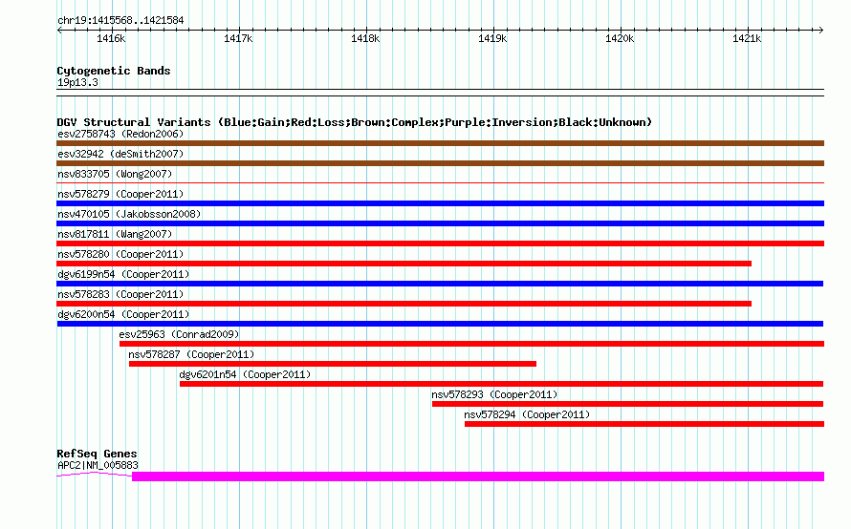The height and width of the screenshot is (529, 851).
Task: Click the chr19:1415568..1421584 coordinate label
Action: [120, 20]
